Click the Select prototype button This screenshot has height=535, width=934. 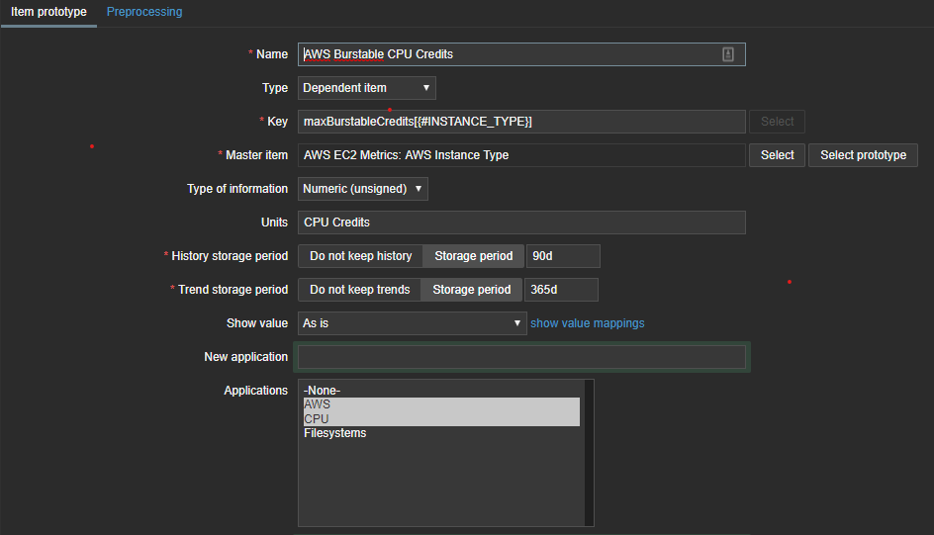pos(863,155)
